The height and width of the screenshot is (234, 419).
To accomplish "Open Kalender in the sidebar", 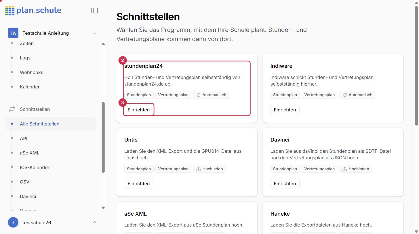I will 30,87.
